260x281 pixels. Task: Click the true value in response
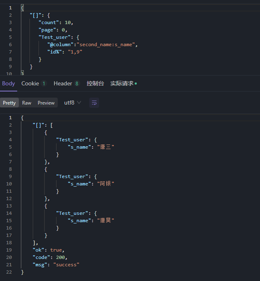(56, 250)
